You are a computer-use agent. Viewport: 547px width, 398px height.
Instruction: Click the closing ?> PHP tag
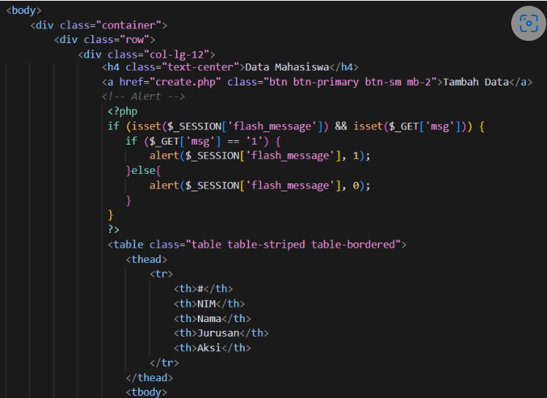pyautogui.click(x=114, y=229)
